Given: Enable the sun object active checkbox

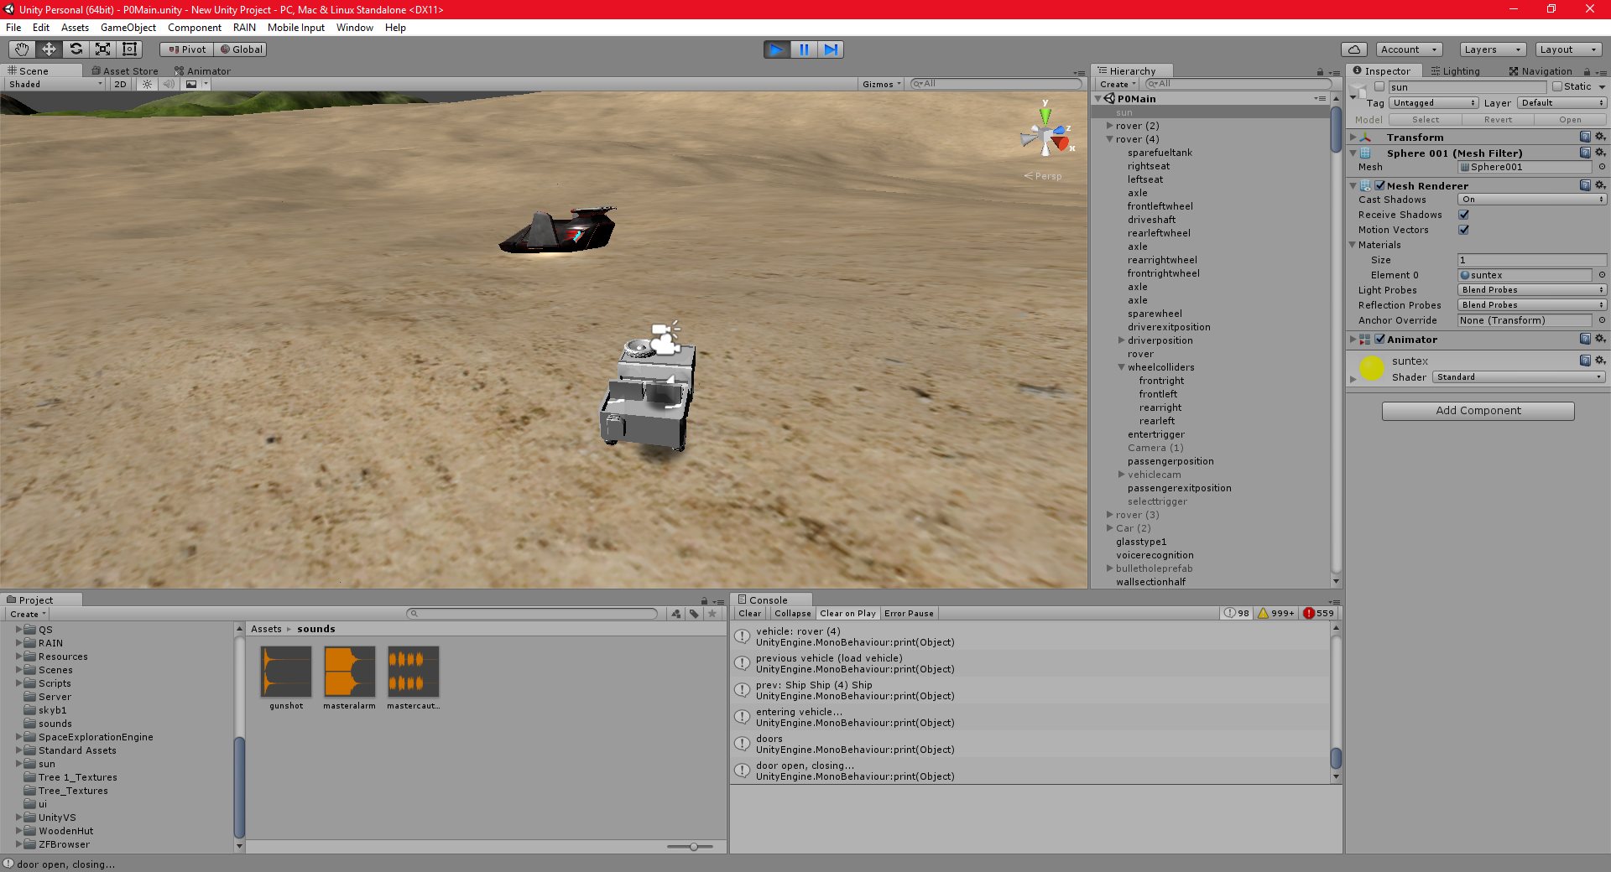Looking at the screenshot, I should [1379, 86].
